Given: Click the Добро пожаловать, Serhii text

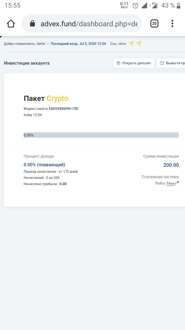Looking at the screenshot, I should click(23, 44).
